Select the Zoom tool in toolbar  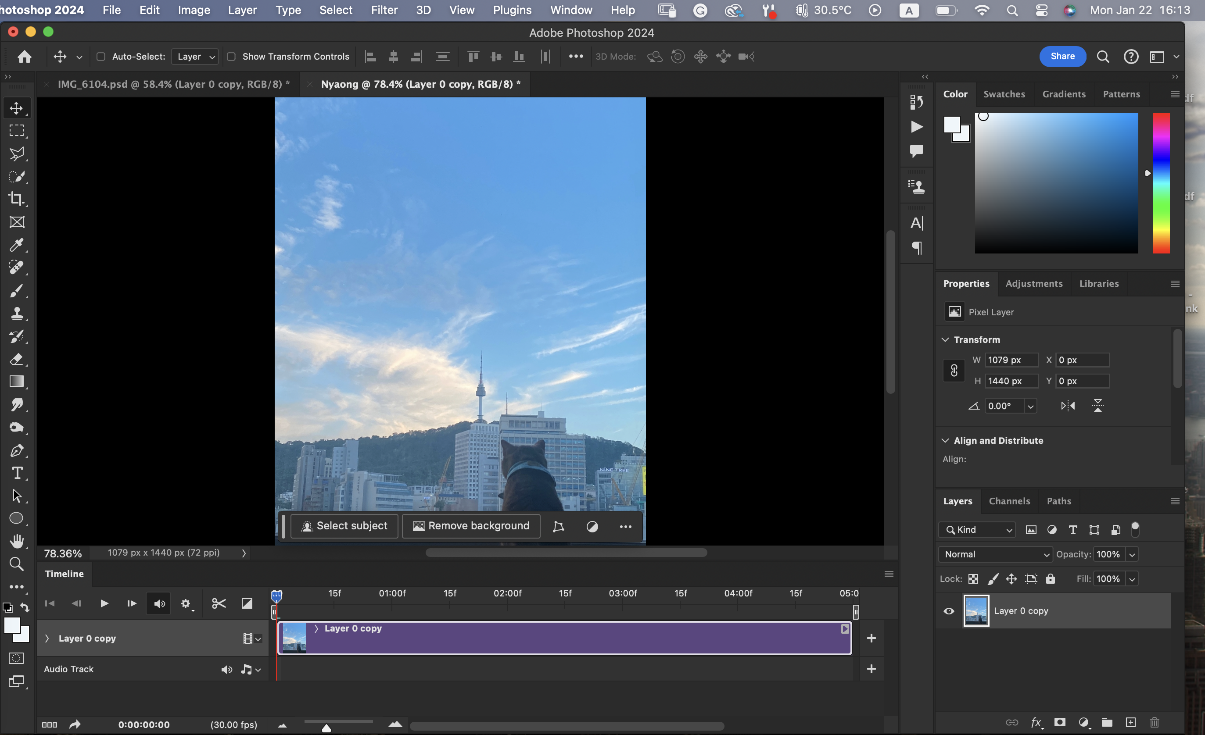click(17, 564)
